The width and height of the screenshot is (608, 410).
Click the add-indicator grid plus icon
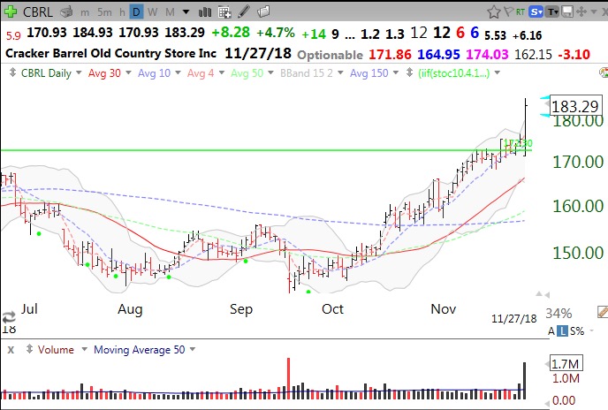coord(224,12)
